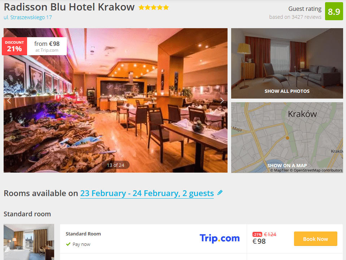Click the green Pay now checkmark
The image size is (346, 260).
[x=68, y=244]
